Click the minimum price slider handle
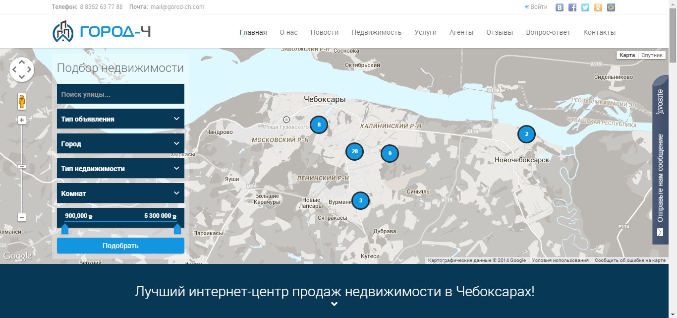Screen dimensions: 677x318 tap(64, 229)
